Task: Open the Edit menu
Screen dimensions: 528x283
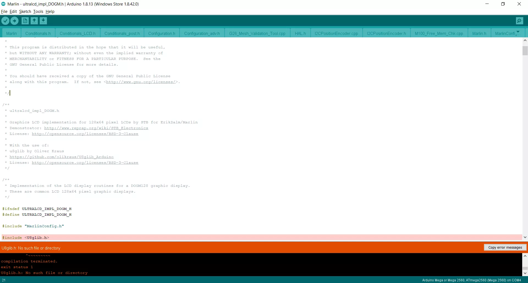Action: (x=13, y=12)
